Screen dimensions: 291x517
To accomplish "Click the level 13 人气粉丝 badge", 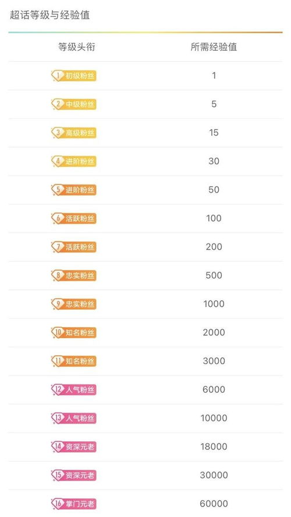I will coord(74,418).
